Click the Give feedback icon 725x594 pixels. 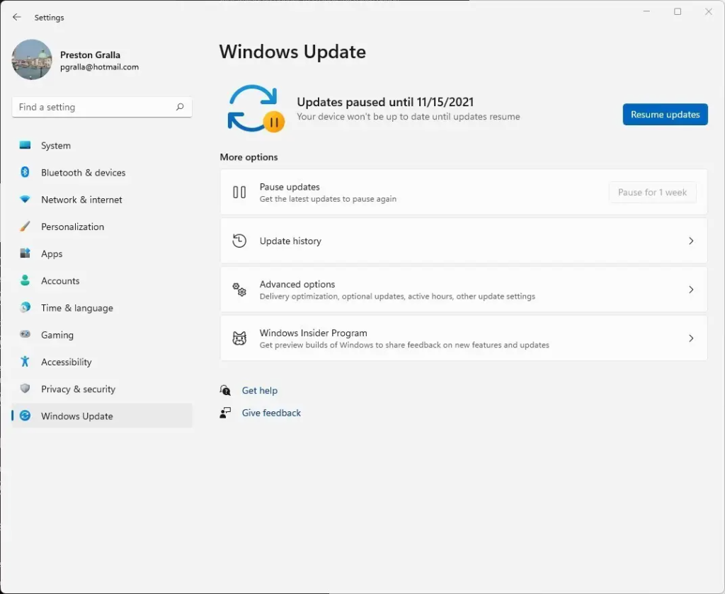pyautogui.click(x=225, y=412)
